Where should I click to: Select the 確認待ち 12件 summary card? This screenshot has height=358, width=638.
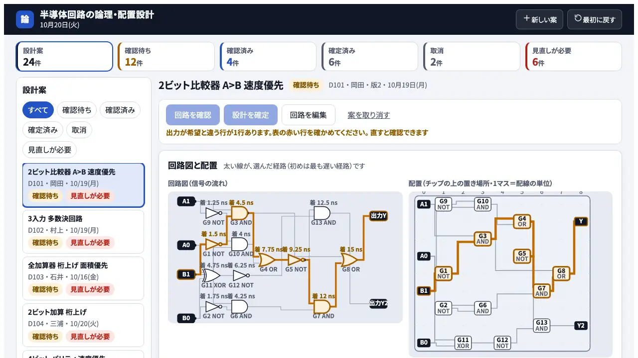pos(166,57)
